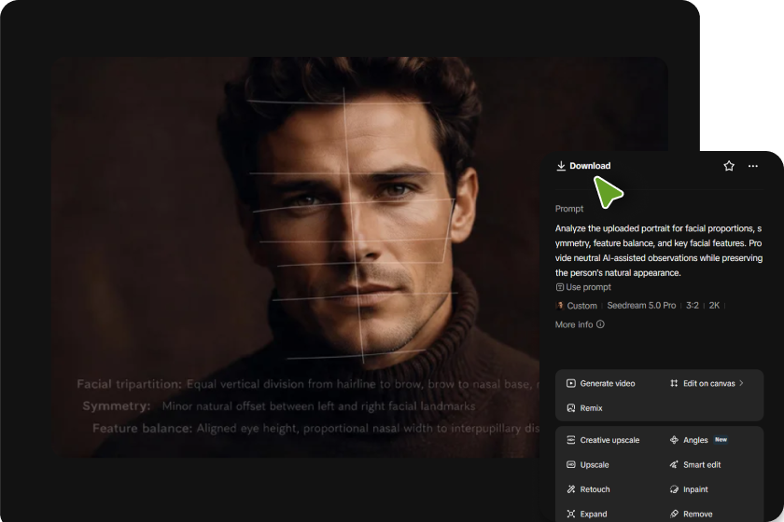
Task: Click the Upscale HD icon
Action: click(x=571, y=464)
